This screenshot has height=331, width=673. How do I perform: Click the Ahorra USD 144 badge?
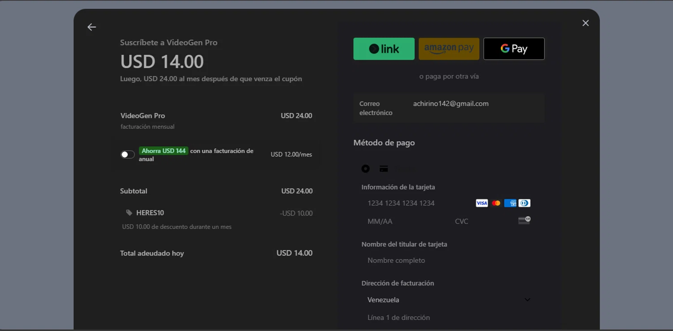163,151
